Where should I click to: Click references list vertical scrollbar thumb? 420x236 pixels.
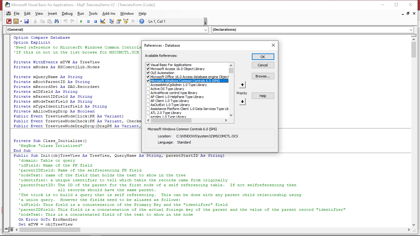click(x=231, y=70)
